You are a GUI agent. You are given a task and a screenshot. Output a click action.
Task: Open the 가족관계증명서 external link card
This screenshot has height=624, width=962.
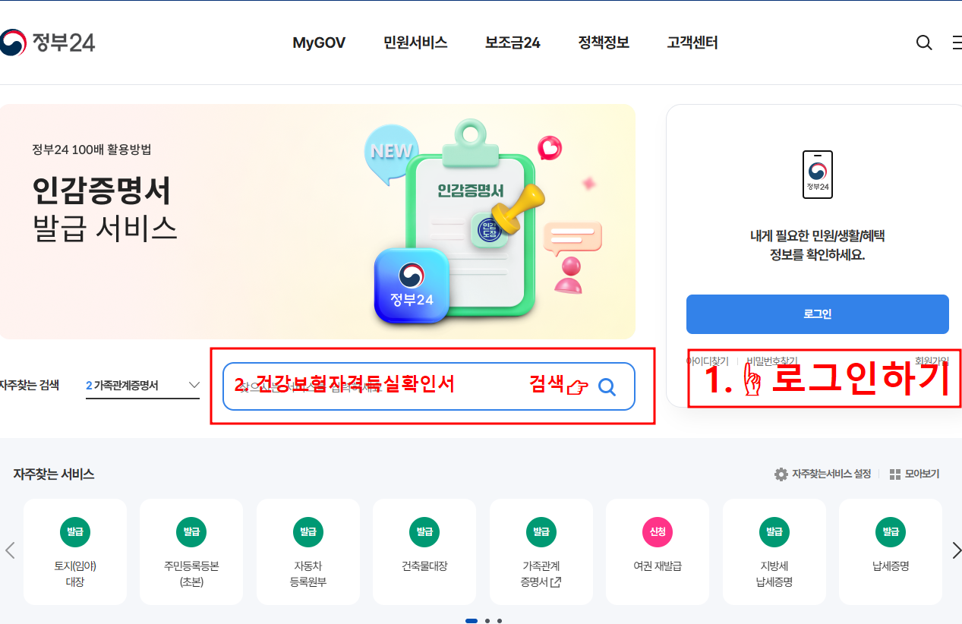click(x=541, y=552)
